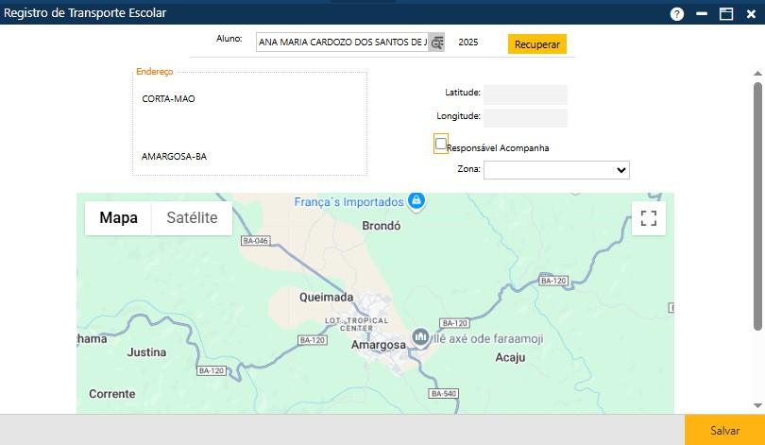Image resolution: width=765 pixels, height=445 pixels.
Task: Focus the Longitude input field
Action: click(525, 117)
